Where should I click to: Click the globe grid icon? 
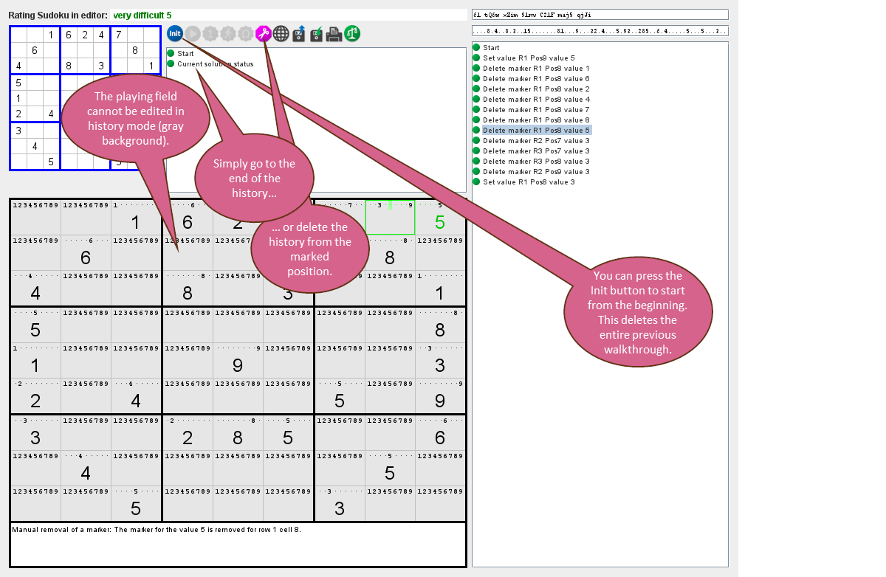[x=281, y=33]
